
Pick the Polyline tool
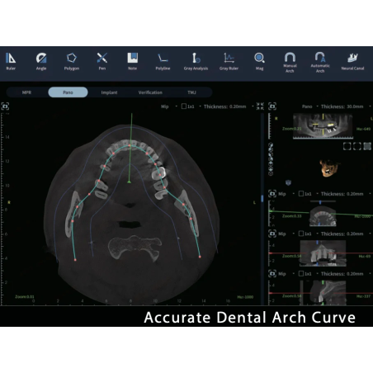pos(163,61)
